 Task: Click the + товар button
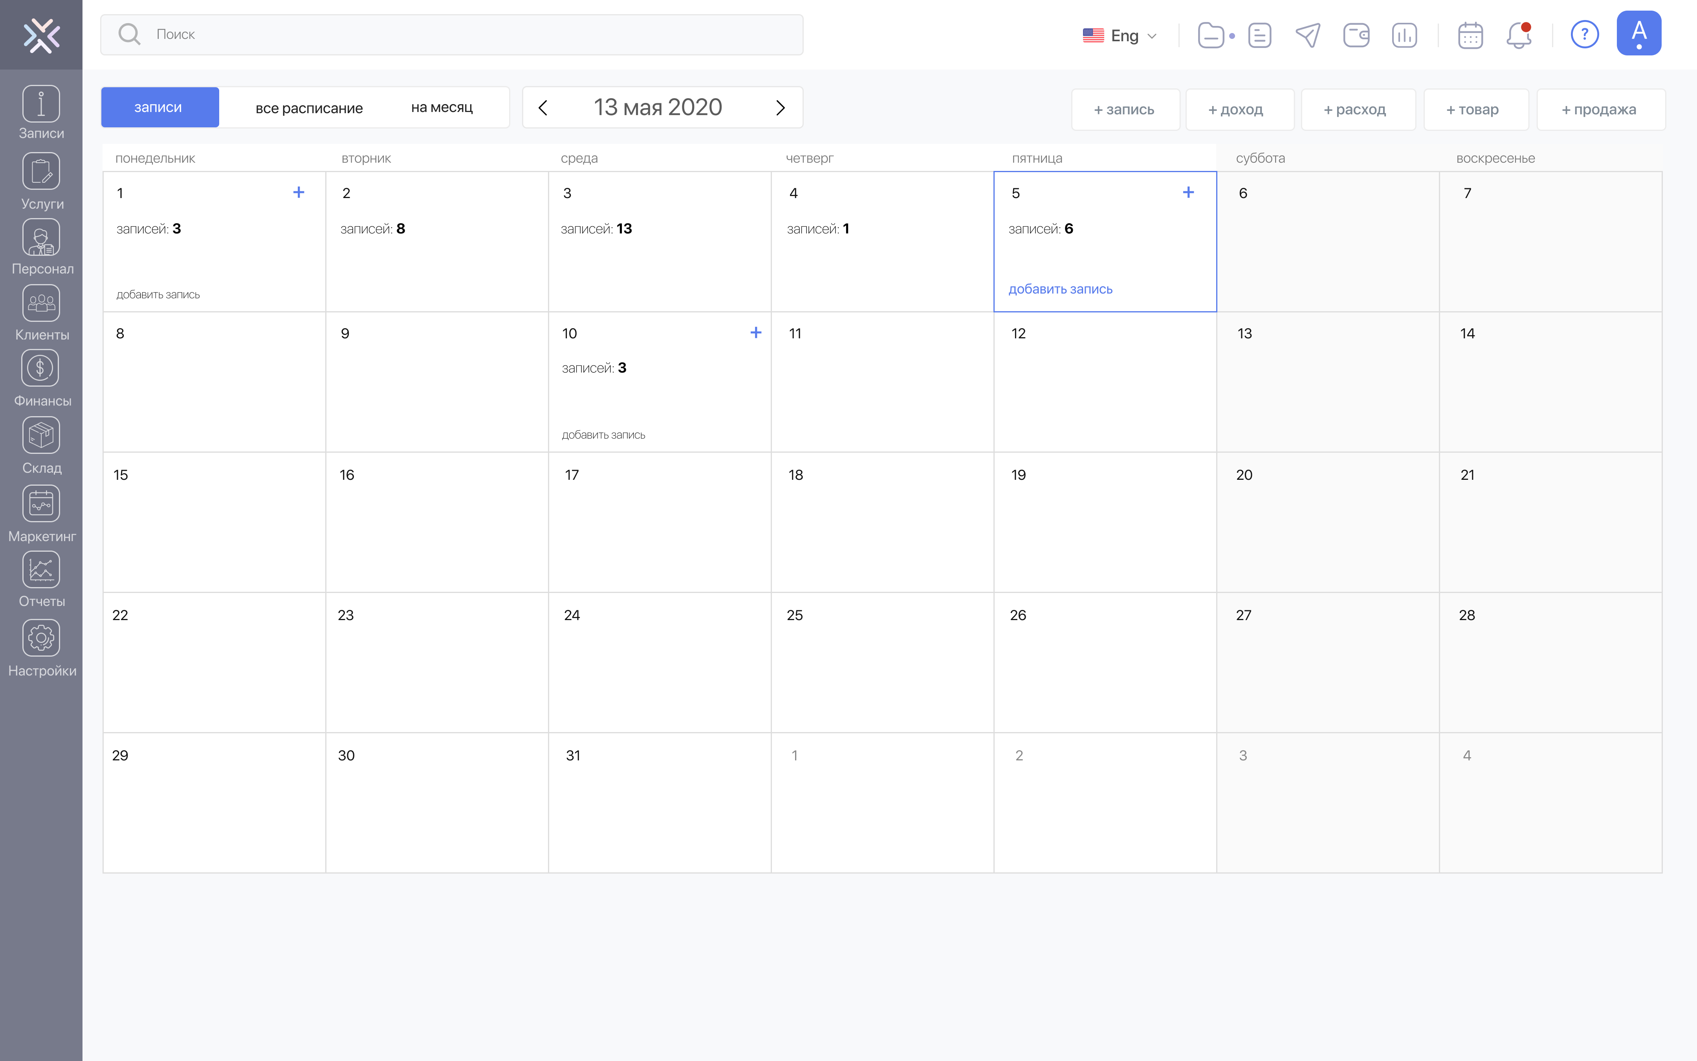click(x=1476, y=110)
